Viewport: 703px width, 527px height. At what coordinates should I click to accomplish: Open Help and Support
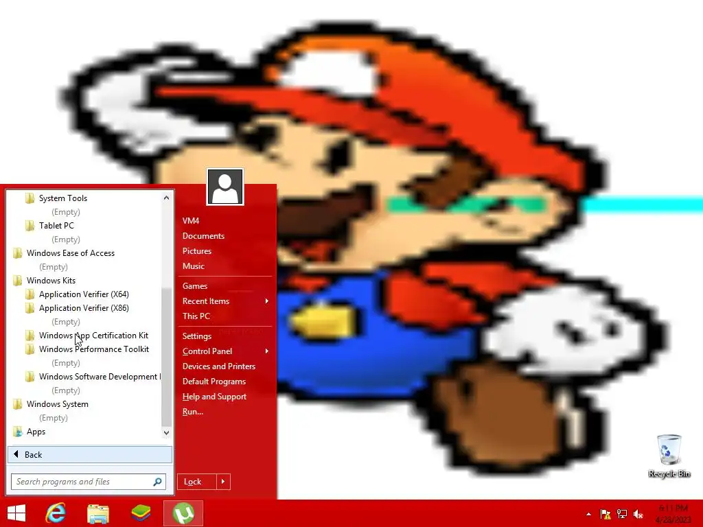click(x=214, y=397)
